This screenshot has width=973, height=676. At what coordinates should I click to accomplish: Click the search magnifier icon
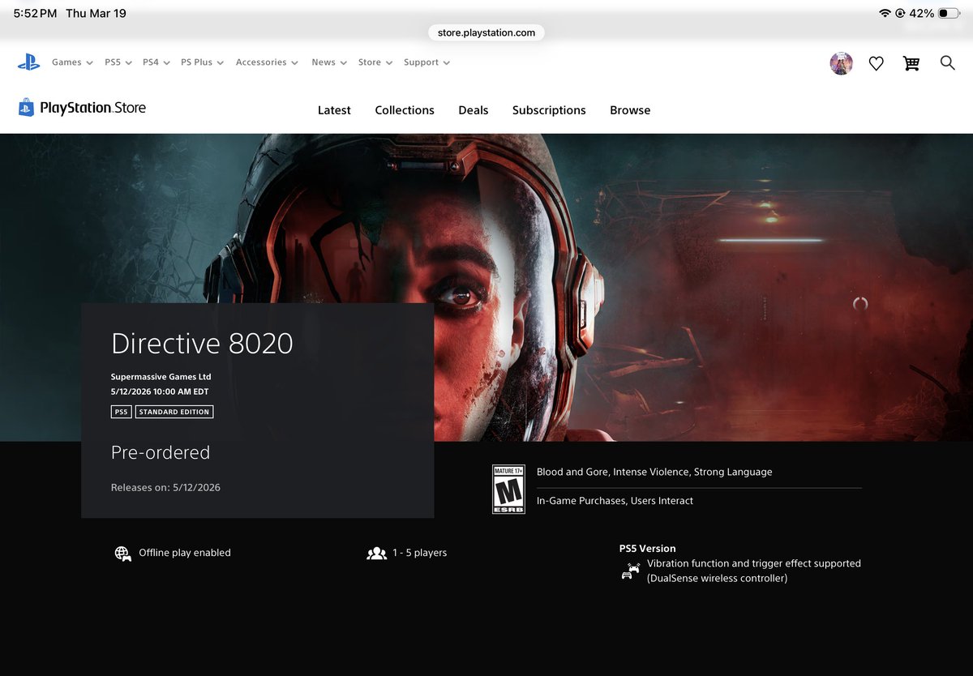pyautogui.click(x=947, y=62)
